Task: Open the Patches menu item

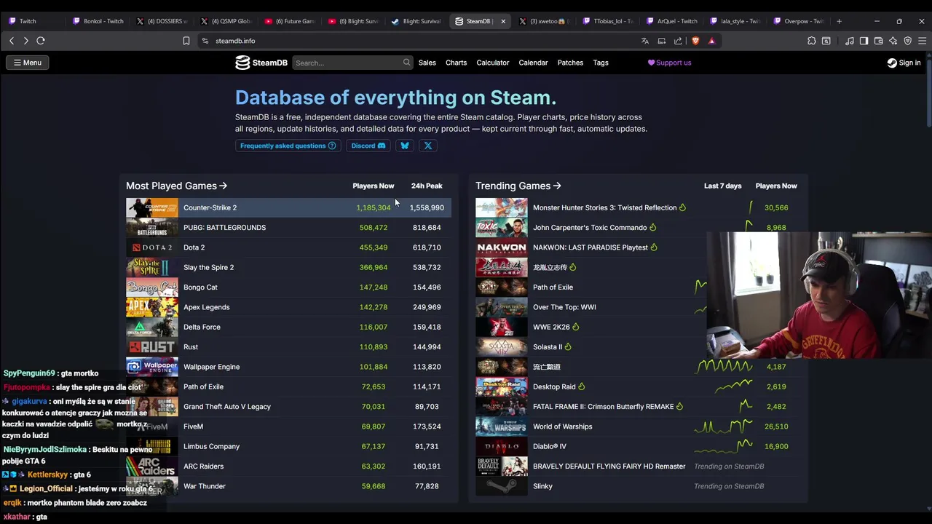Action: point(570,63)
